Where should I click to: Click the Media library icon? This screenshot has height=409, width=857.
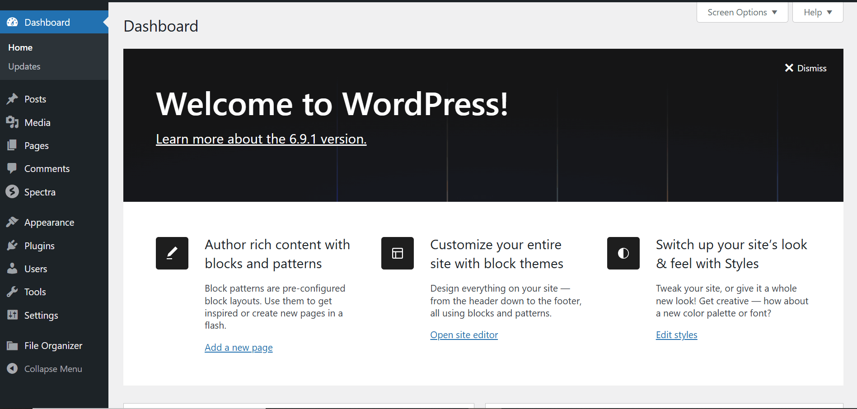(x=12, y=122)
